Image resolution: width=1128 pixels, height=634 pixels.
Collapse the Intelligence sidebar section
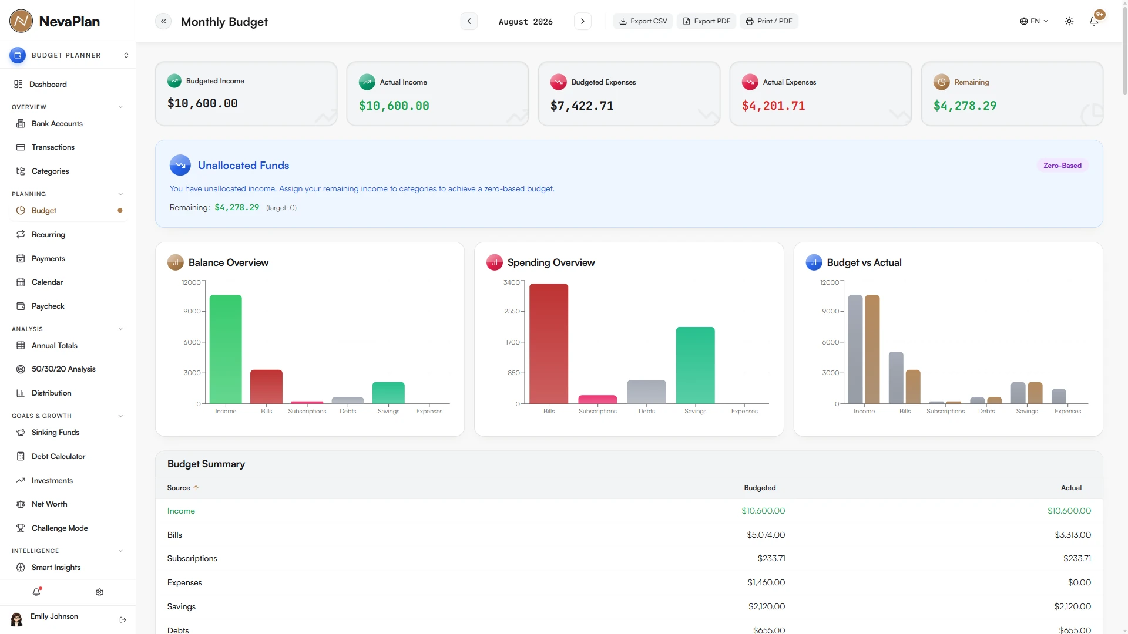[x=120, y=551]
